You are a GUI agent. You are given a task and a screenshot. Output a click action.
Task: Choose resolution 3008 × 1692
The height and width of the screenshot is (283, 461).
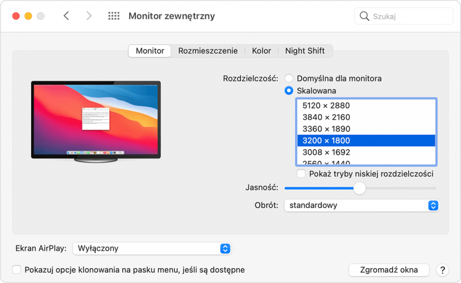pos(366,152)
